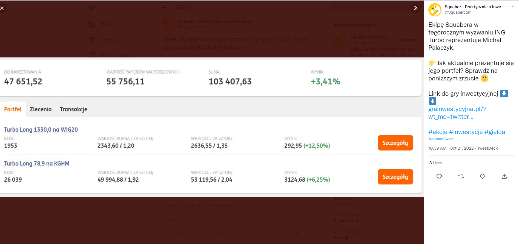Viewport: 519px width, 244px height.
Task: Click the KGHM result 3124,68 (+6,25%)
Action: (307, 179)
